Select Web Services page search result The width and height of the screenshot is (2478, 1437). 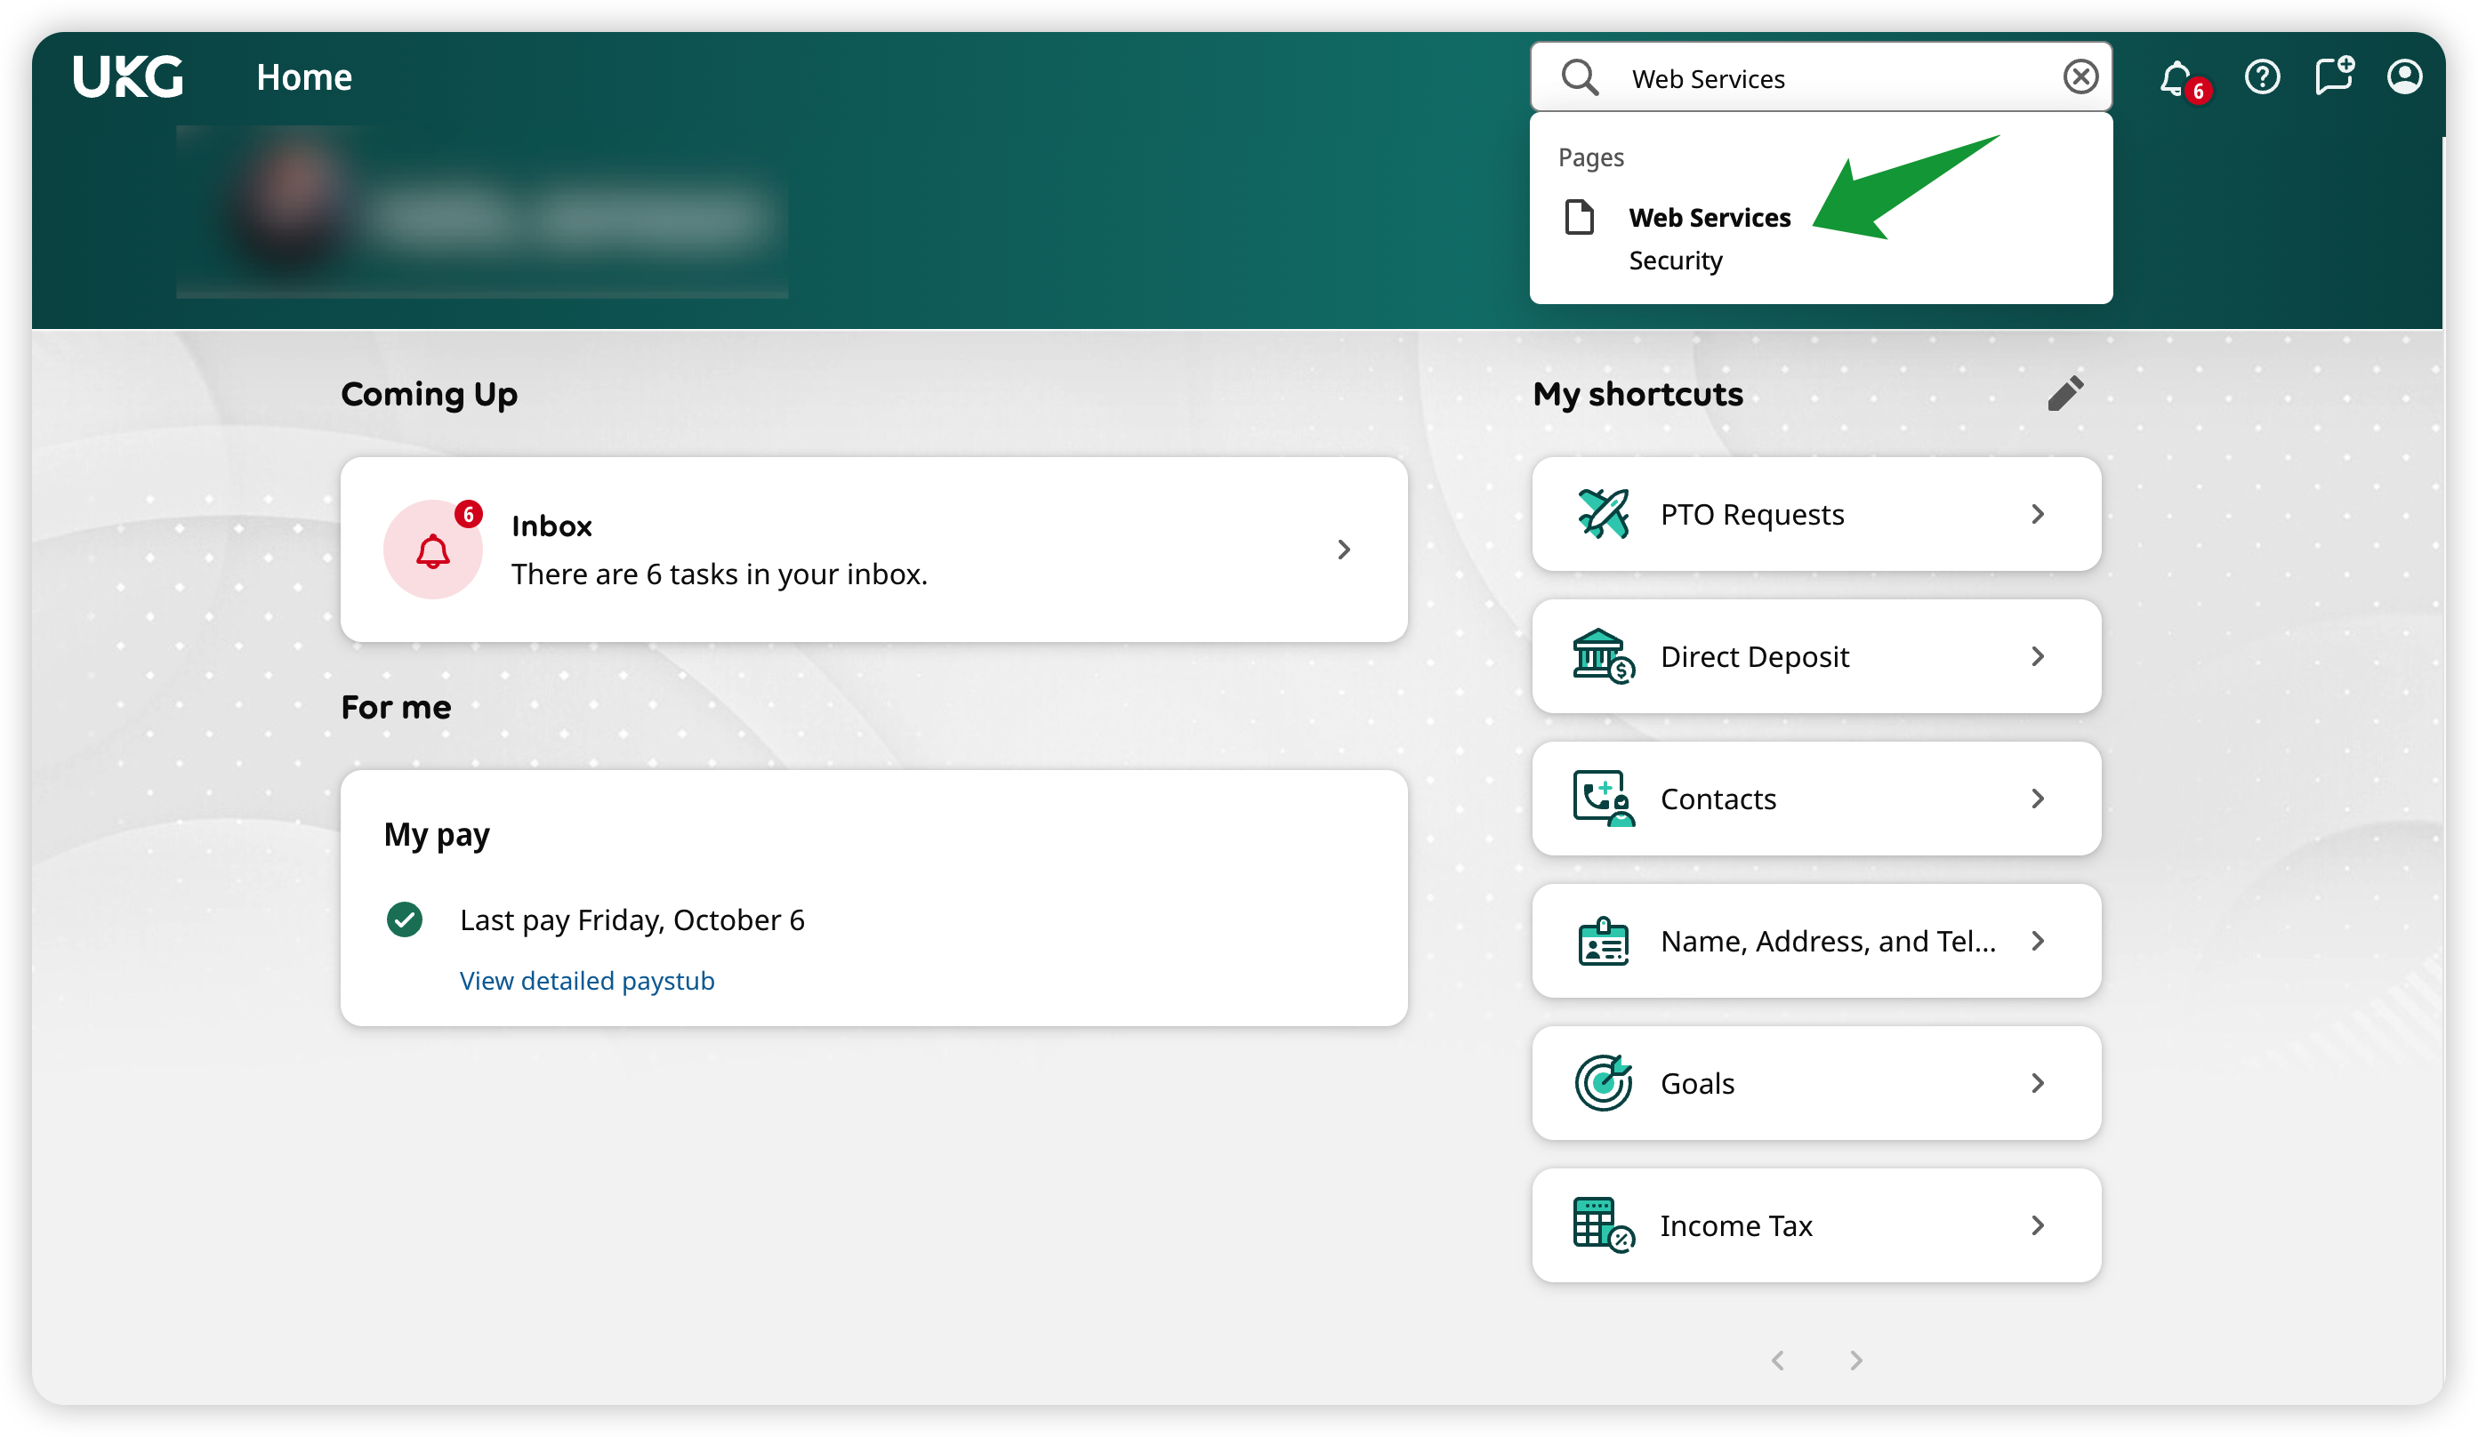1709,218
